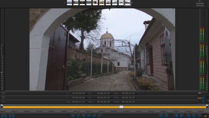Screen dimensions: 209x118
Task: Click button beside Cursor timecode
Action: tap(86, 102)
